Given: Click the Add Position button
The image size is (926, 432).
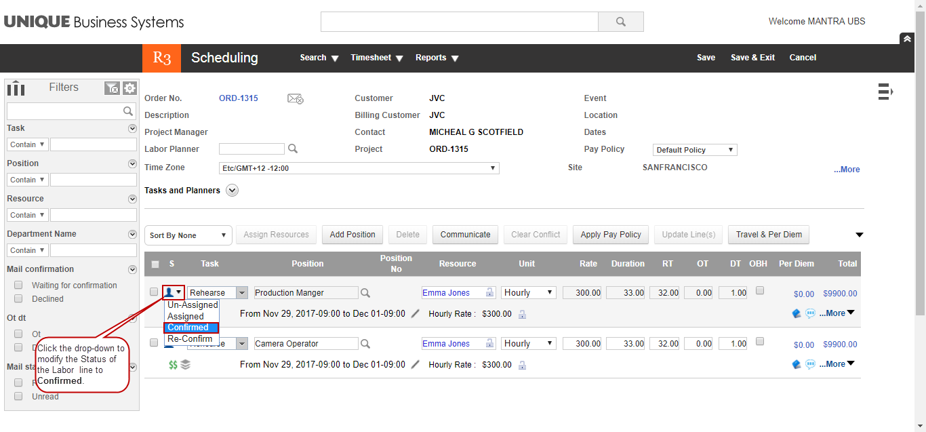Looking at the screenshot, I should [x=353, y=235].
